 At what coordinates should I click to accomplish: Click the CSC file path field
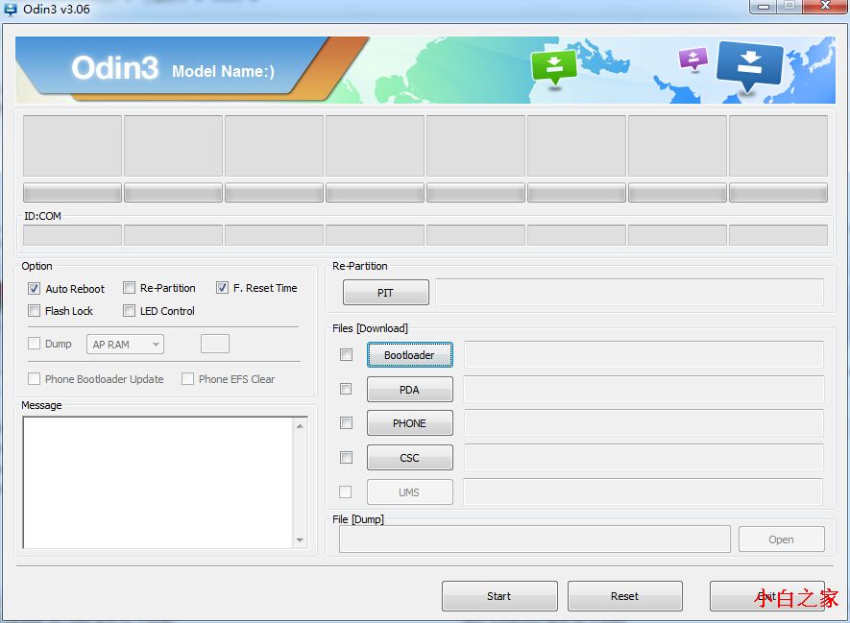coord(644,458)
